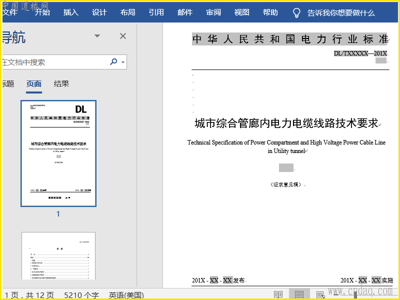This screenshot has height=300, width=400.
Task: Switch to the 标题 navigation tab
Action: tap(8, 83)
